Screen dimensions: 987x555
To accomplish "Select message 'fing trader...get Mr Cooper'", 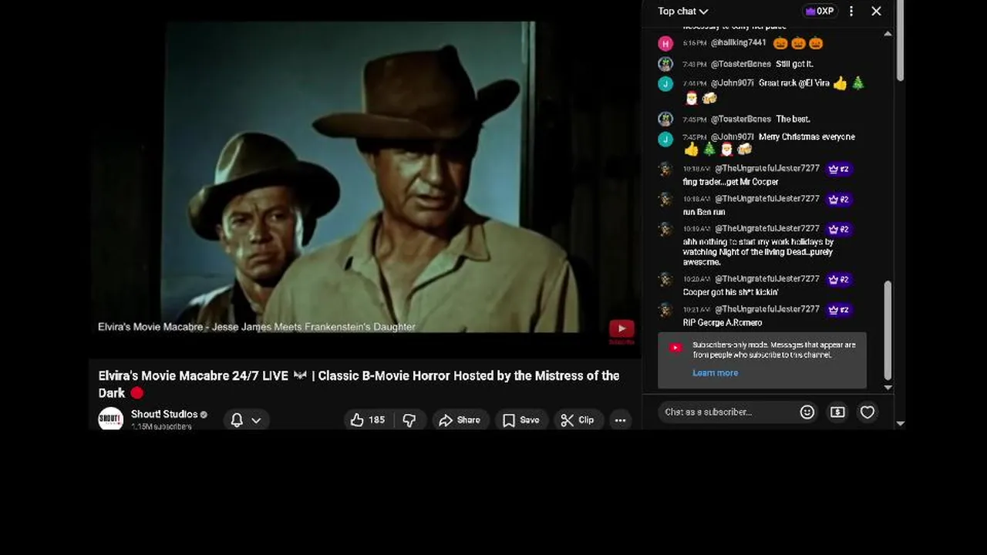I will point(730,182).
